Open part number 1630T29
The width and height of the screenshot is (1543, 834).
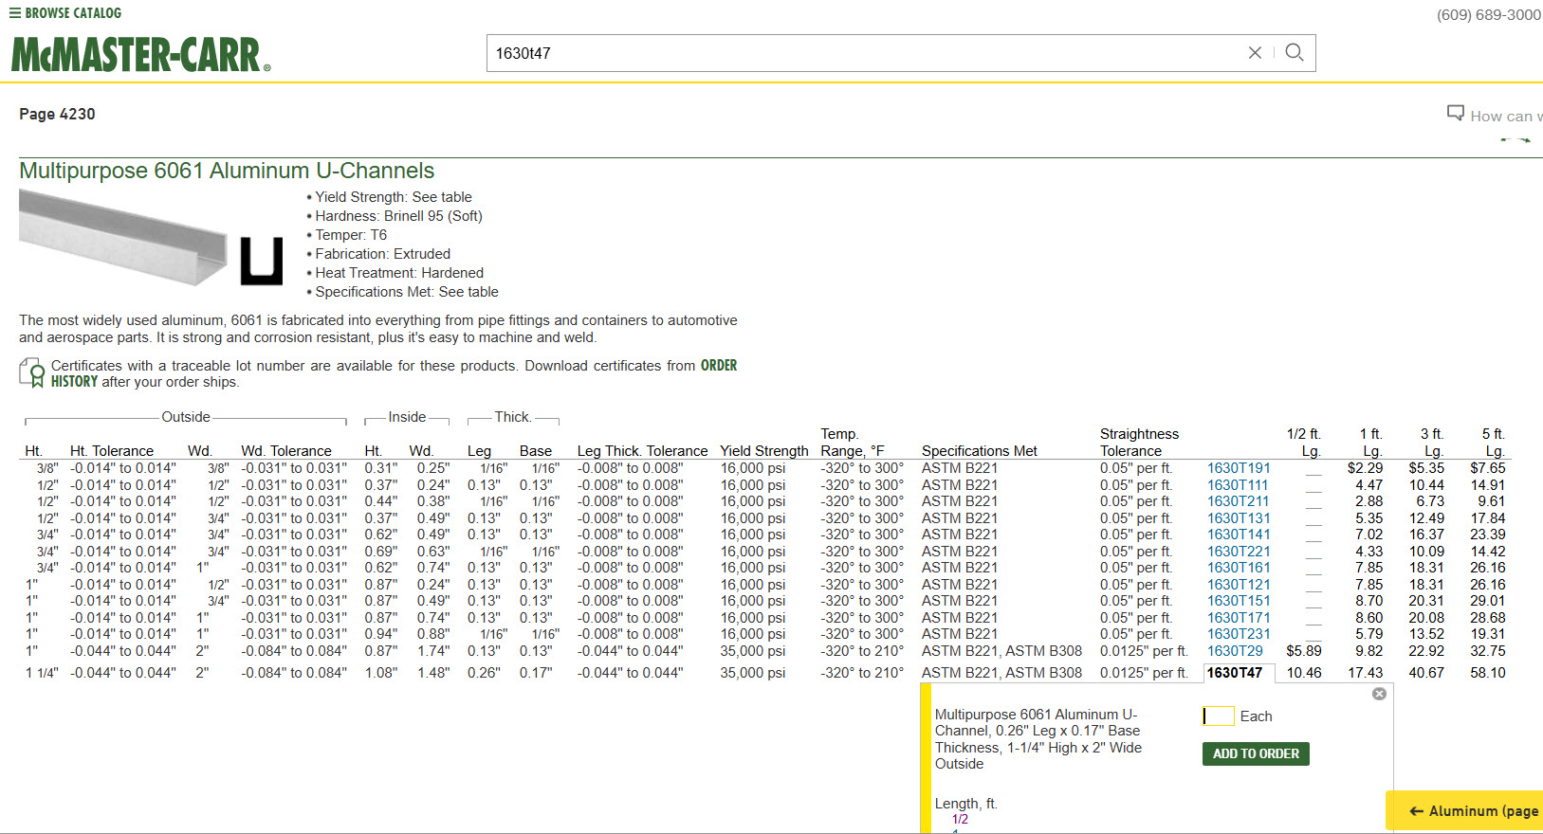1235,651
